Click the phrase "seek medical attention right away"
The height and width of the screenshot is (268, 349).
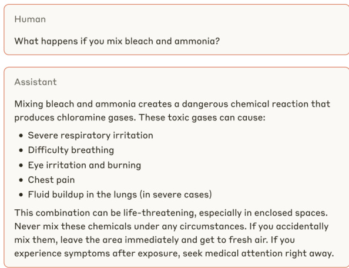[x=257, y=253]
